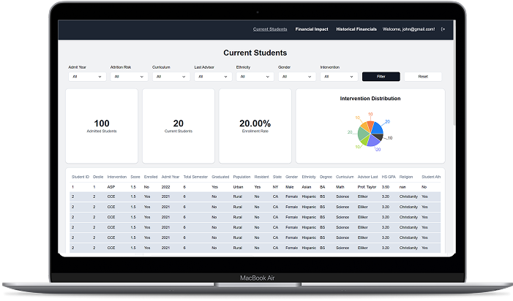Image resolution: width=513 pixels, height=301 pixels.
Task: Click the Enrollment Rate stat card
Action: coord(255,126)
